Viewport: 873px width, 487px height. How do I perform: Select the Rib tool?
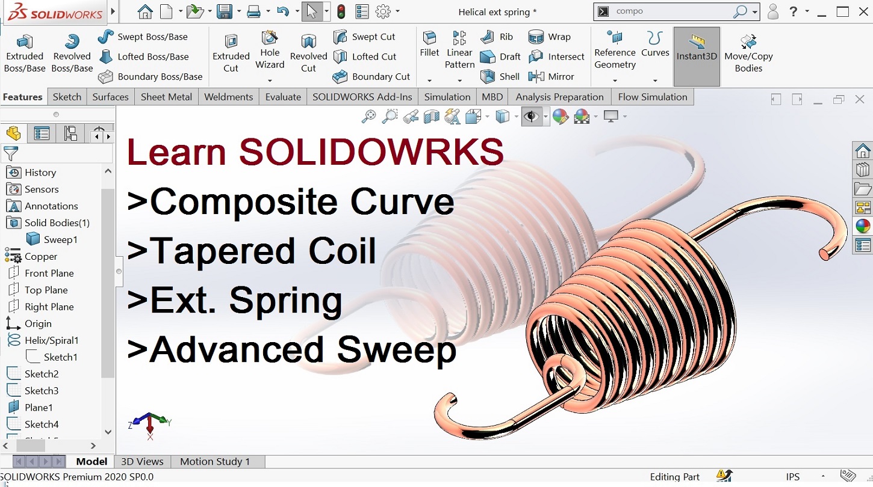point(497,37)
